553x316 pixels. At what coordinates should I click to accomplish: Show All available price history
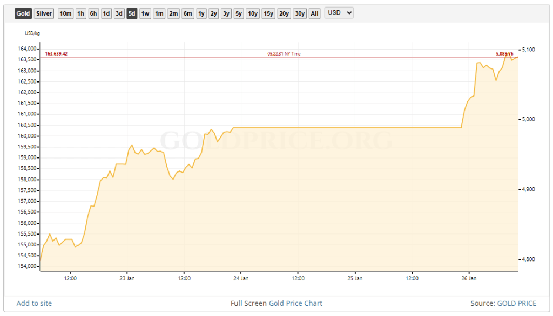(314, 13)
